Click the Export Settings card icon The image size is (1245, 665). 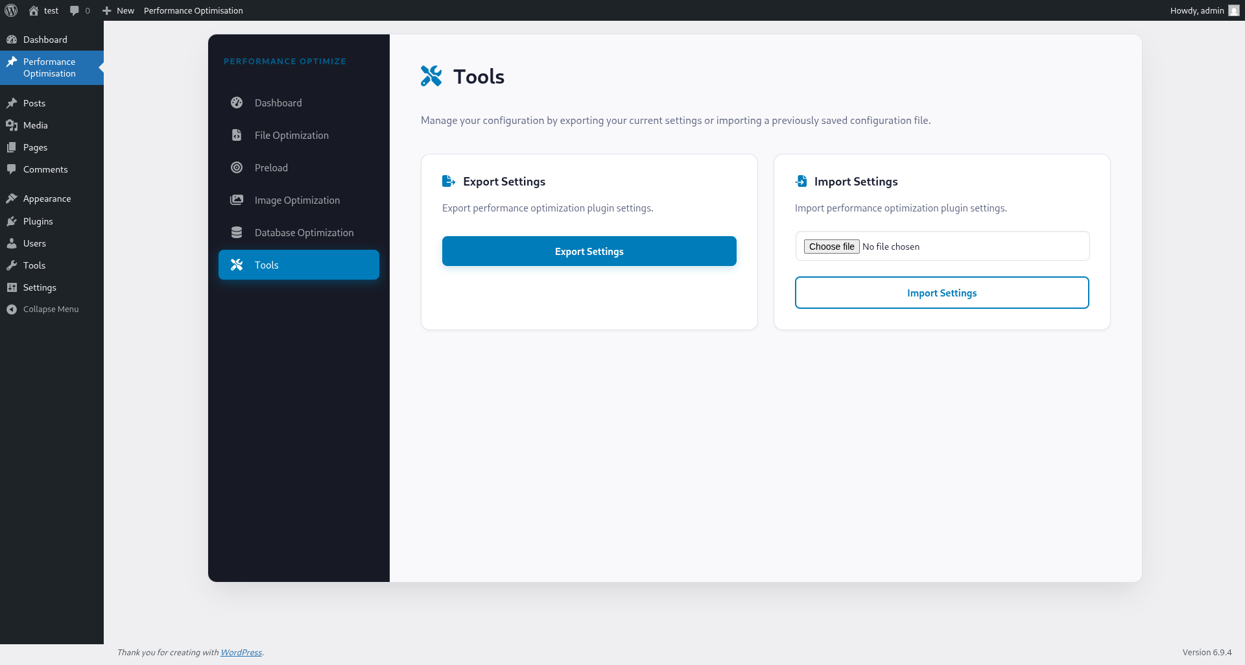[449, 182]
